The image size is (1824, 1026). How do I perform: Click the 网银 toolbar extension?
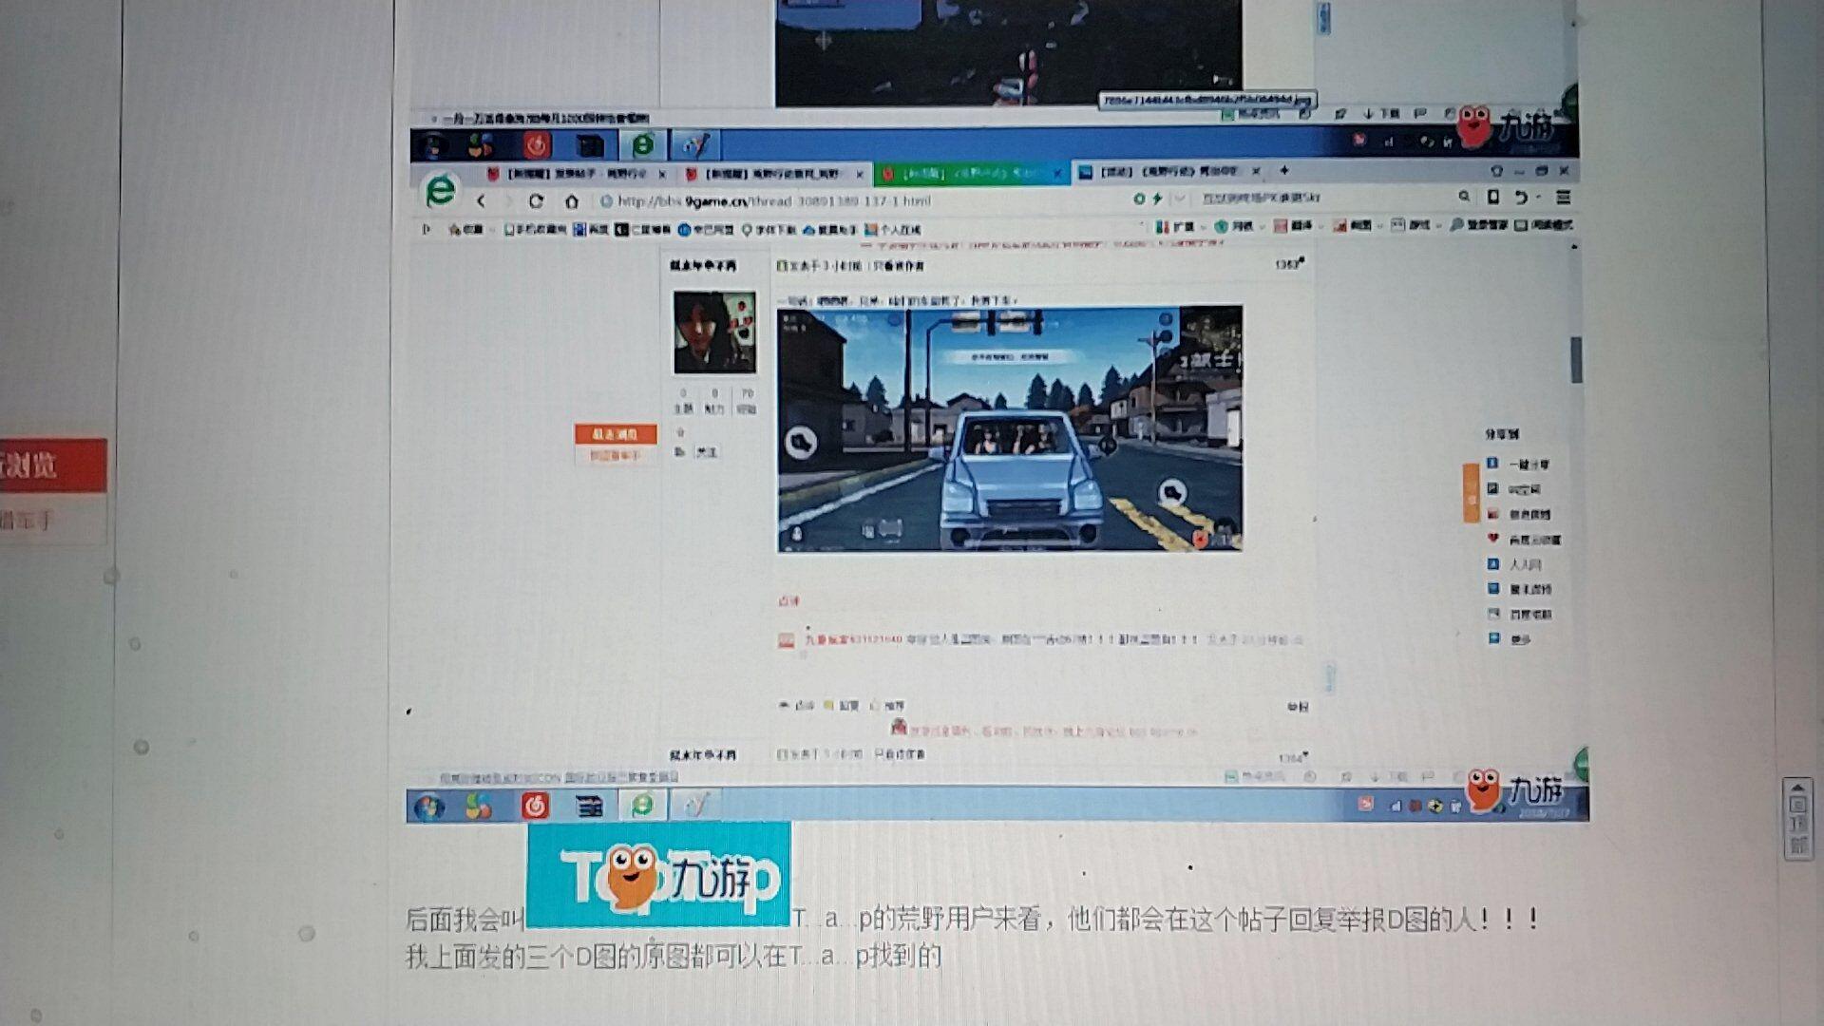coord(1234,226)
